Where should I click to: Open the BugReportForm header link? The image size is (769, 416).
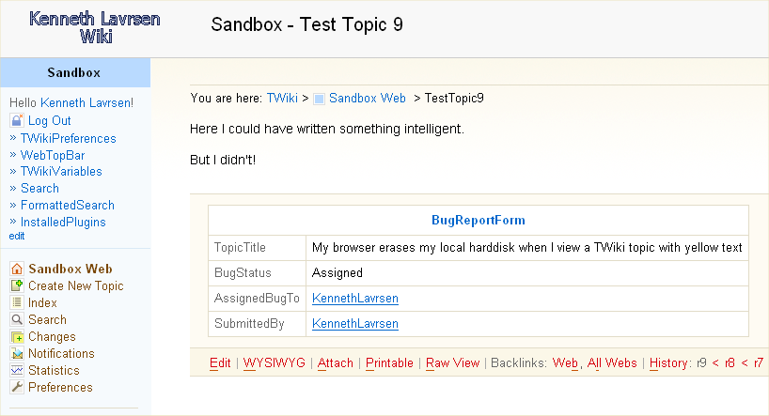478,221
